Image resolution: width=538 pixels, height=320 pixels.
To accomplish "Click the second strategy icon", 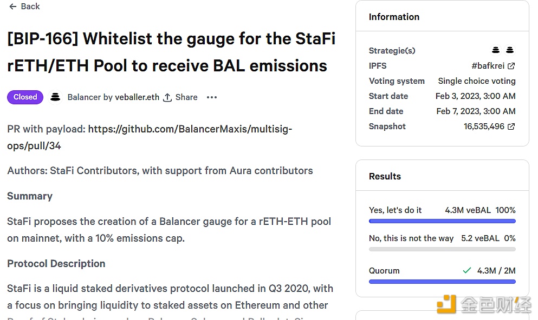I will [510, 50].
